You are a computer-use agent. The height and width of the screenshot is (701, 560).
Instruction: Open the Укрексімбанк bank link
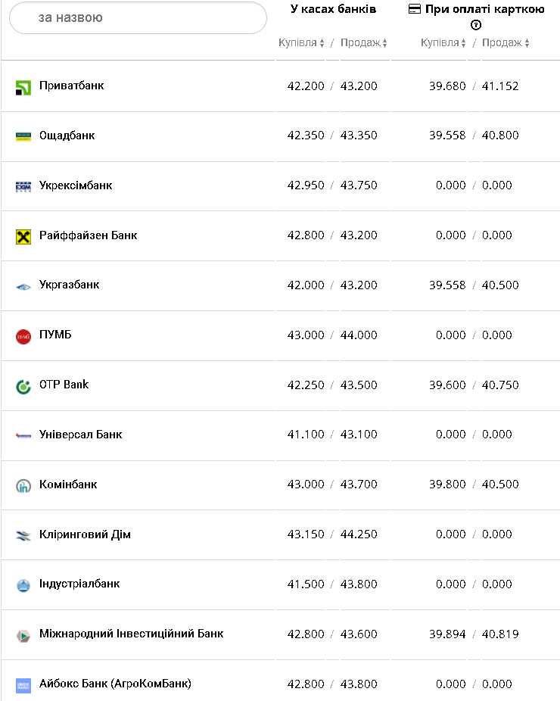click(x=76, y=185)
